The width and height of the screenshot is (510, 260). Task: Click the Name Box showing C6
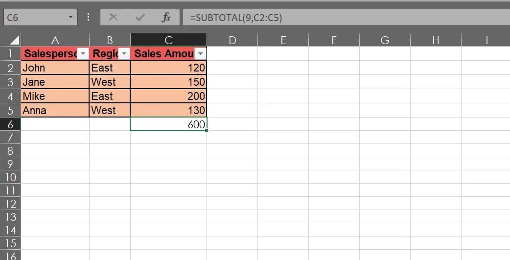[40, 17]
